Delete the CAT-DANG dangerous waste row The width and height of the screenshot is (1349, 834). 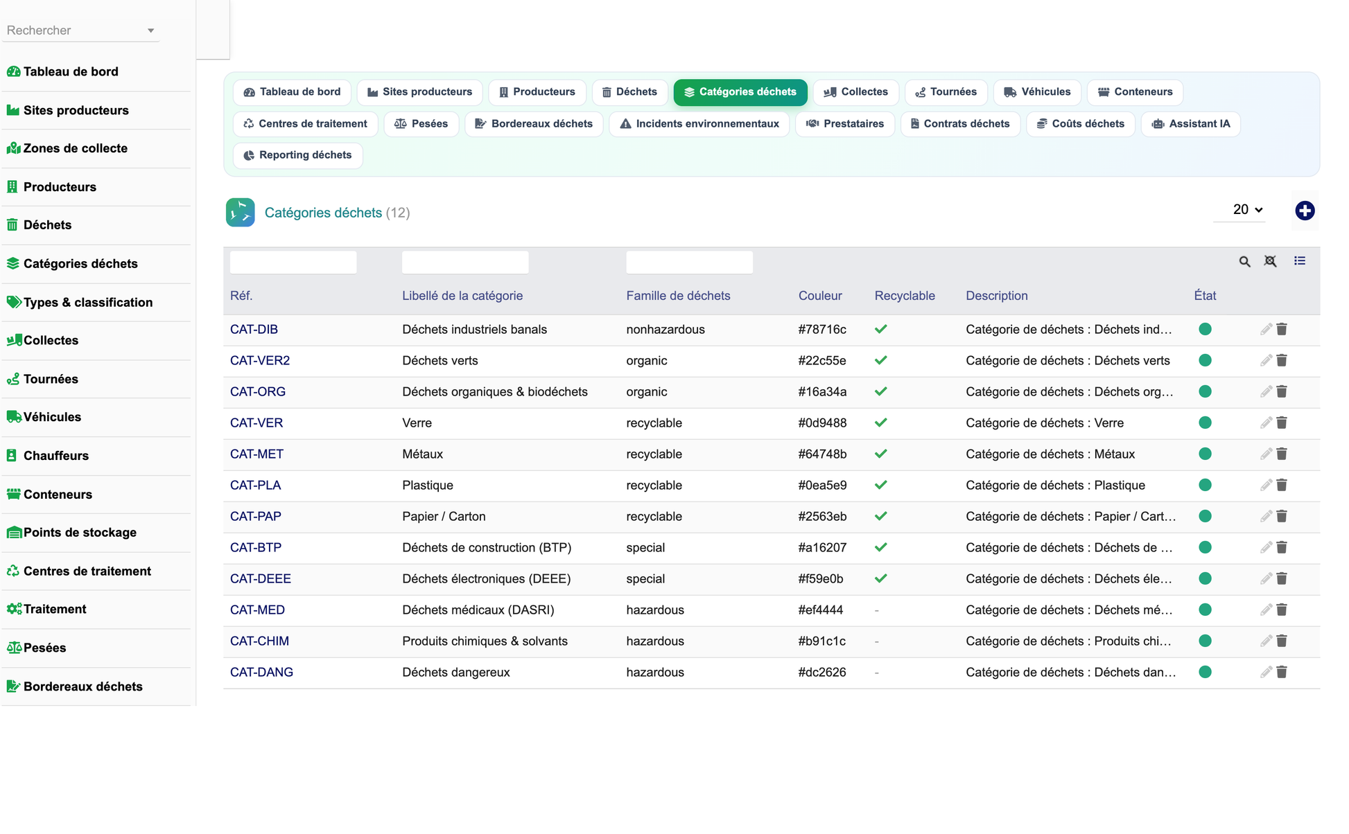(1282, 672)
